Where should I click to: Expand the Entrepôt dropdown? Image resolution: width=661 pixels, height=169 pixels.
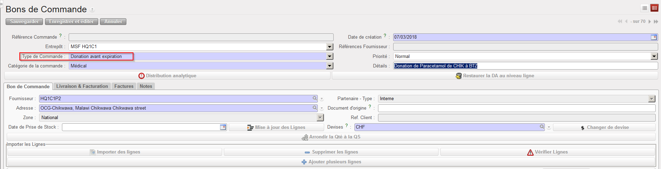(x=329, y=47)
